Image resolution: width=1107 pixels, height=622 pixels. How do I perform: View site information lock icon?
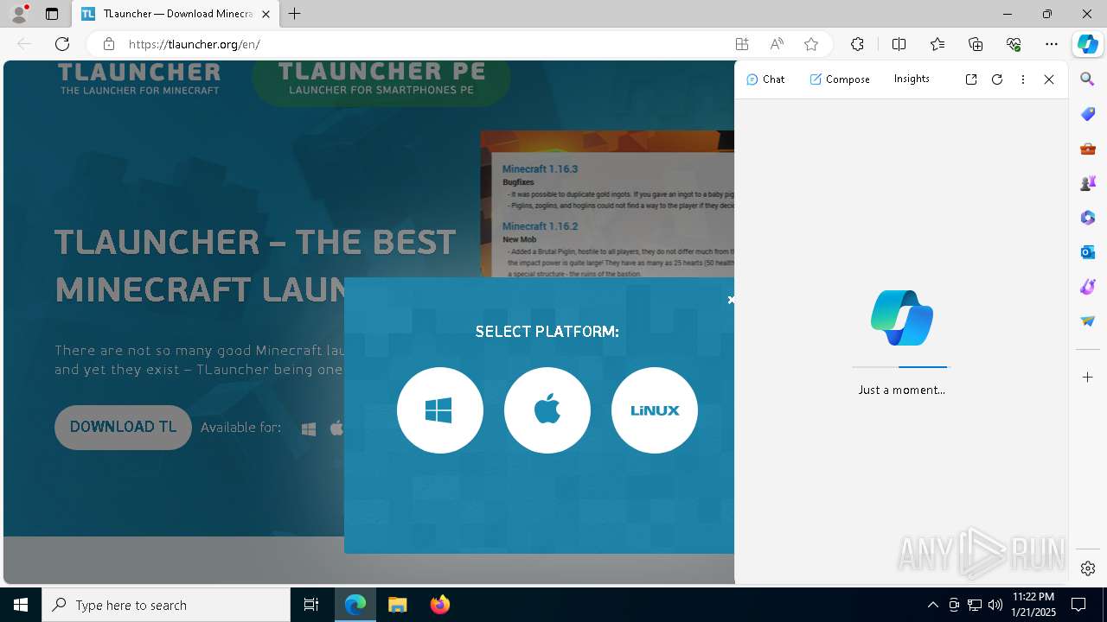[108, 44]
